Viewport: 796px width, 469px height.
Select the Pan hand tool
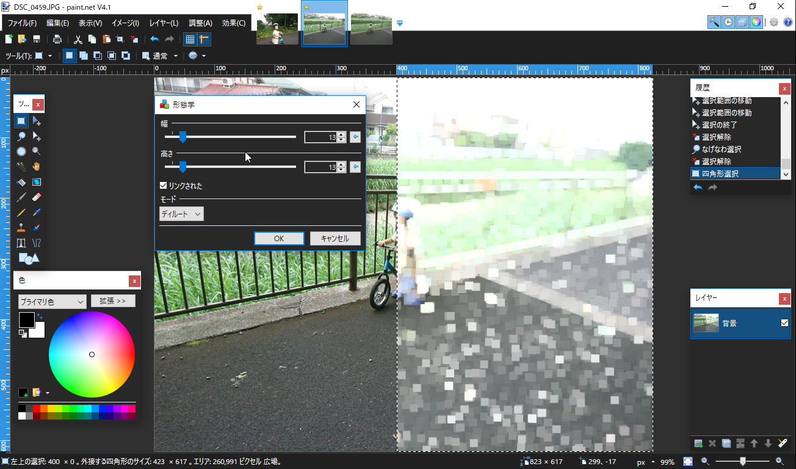[x=37, y=166]
